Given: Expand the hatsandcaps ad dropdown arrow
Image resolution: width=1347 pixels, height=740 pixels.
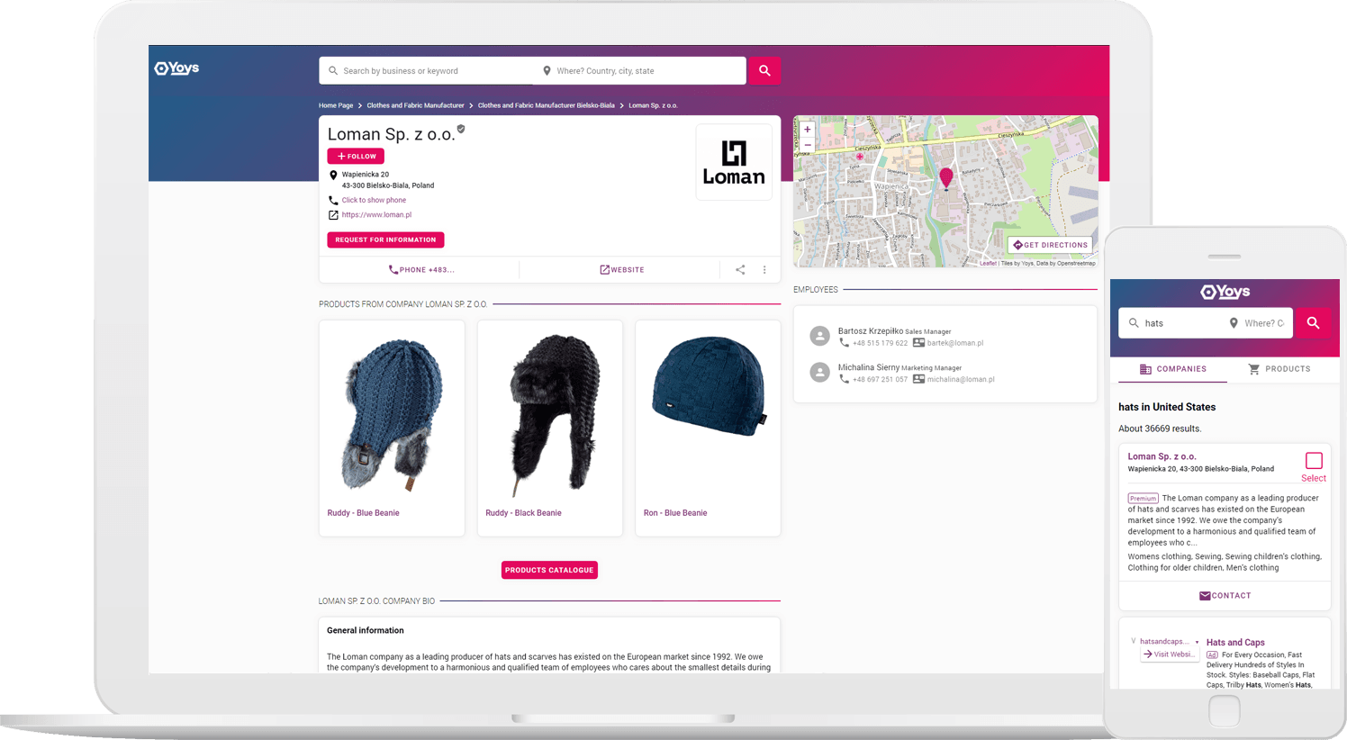Looking at the screenshot, I should [1197, 642].
